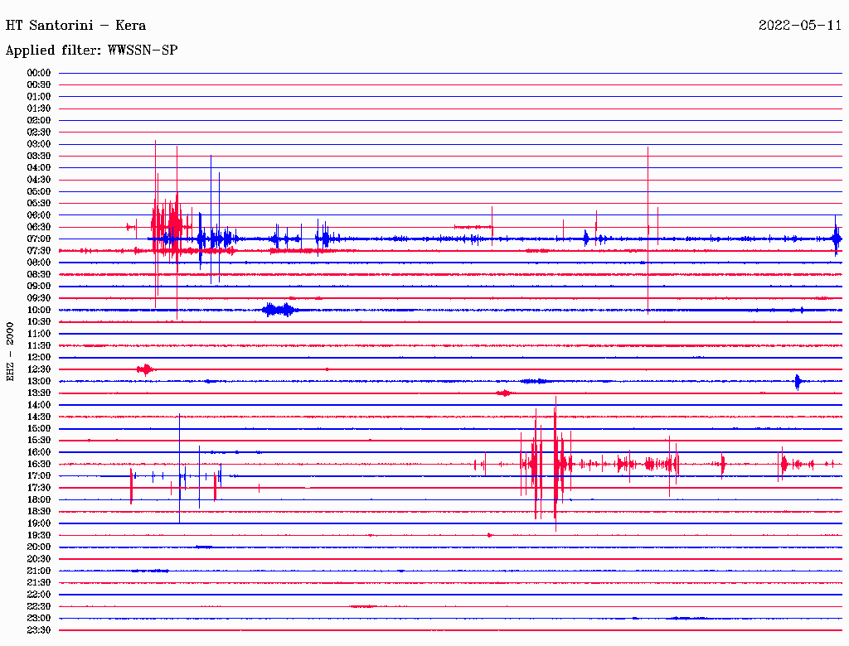Select the 16:30 time label

39,464
